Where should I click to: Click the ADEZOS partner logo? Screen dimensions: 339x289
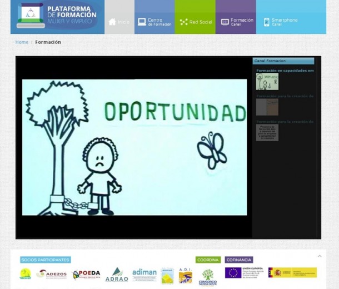pos(51,274)
